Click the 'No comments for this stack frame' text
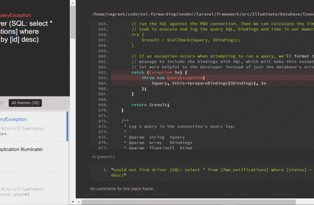Image resolution: width=314 pixels, height=205 pixels. click(122, 189)
